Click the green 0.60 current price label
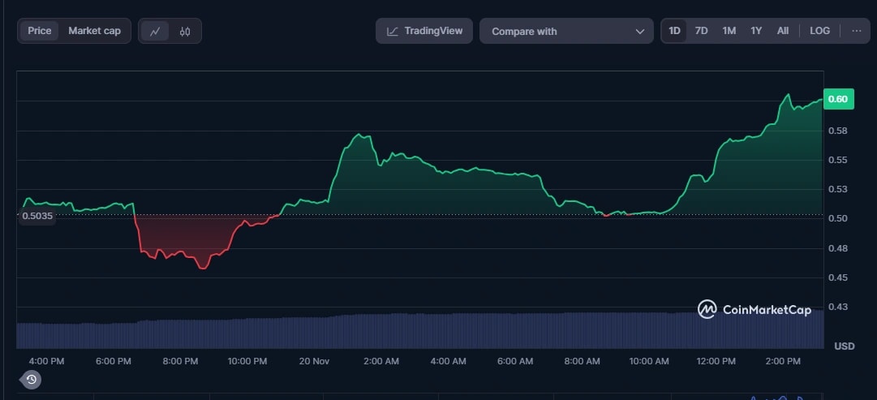This screenshot has width=877, height=400. point(837,99)
